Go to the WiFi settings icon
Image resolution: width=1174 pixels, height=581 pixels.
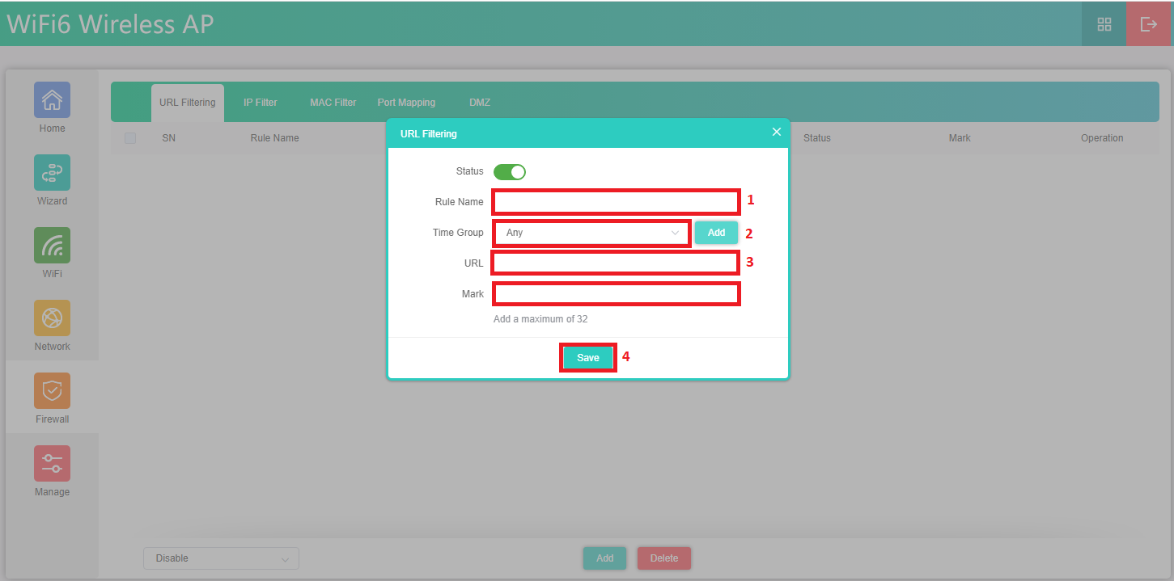tap(52, 246)
